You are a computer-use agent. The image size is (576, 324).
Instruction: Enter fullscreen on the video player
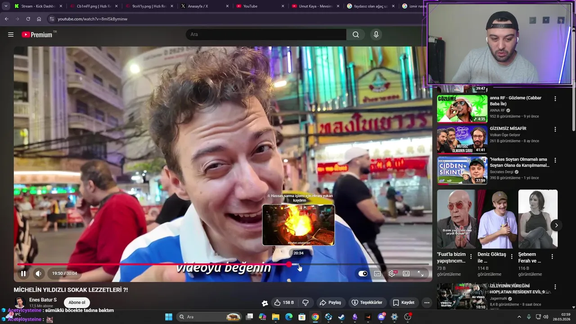point(421,273)
